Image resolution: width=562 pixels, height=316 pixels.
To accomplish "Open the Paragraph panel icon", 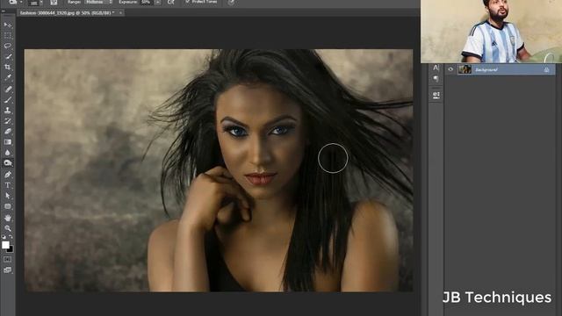I will click(x=436, y=78).
